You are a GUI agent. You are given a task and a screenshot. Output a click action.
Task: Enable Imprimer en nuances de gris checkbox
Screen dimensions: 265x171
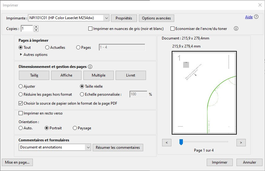91,29
